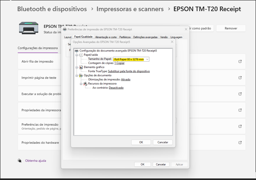Switch to the Alimentação e corte tab
Viewport: 256px width, 180px height.
coord(106,37)
